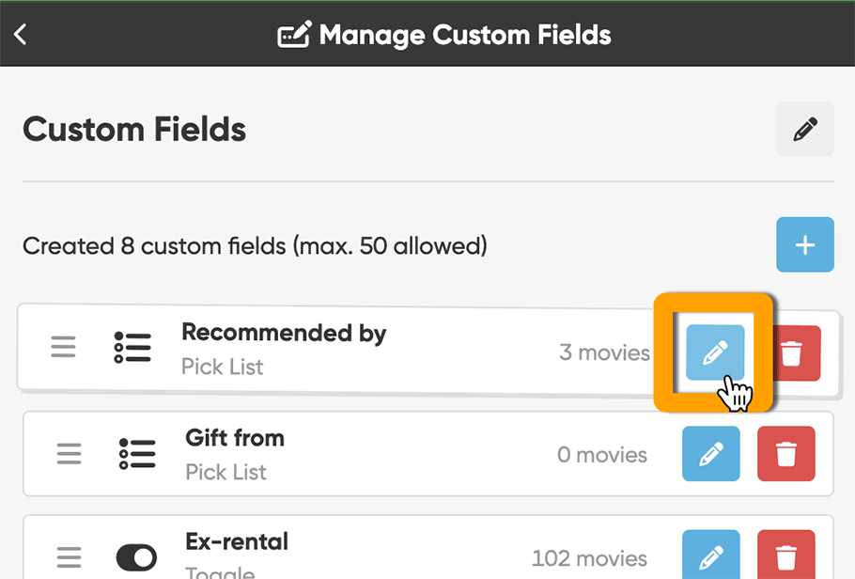Screen dimensions: 855x579
Task: Click the pencil icon beside Custom Fields heading
Action: click(x=804, y=129)
